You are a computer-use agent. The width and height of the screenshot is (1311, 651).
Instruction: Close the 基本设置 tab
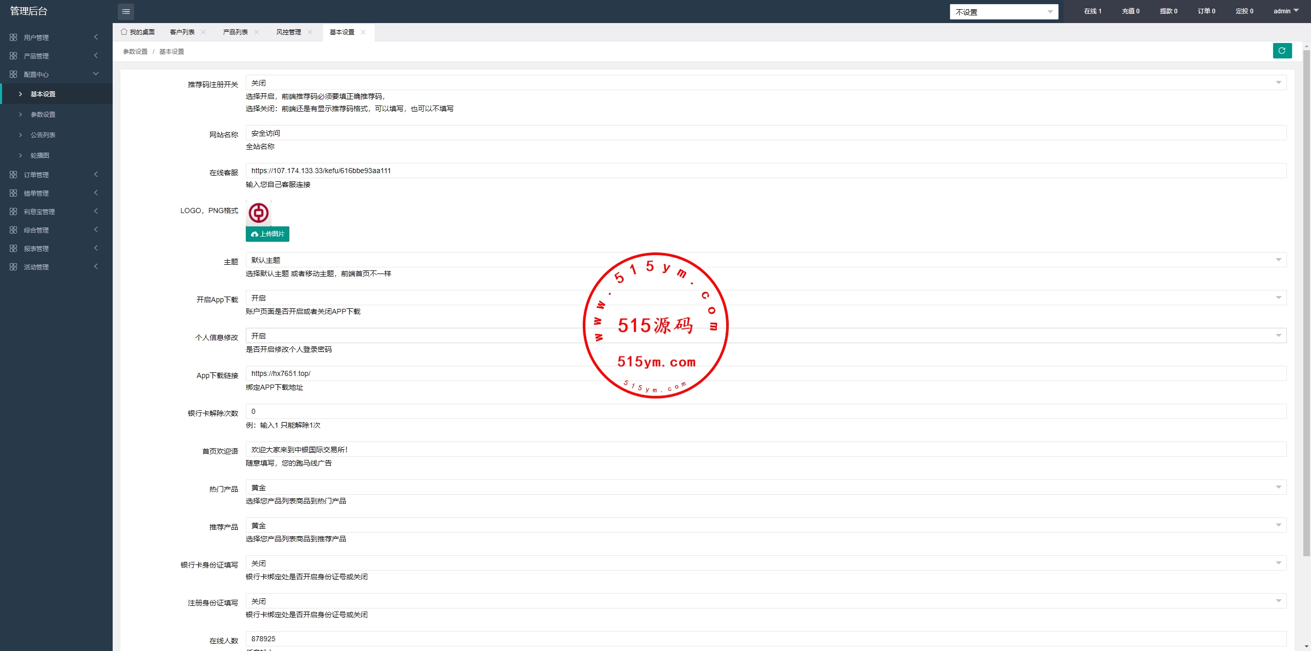363,32
